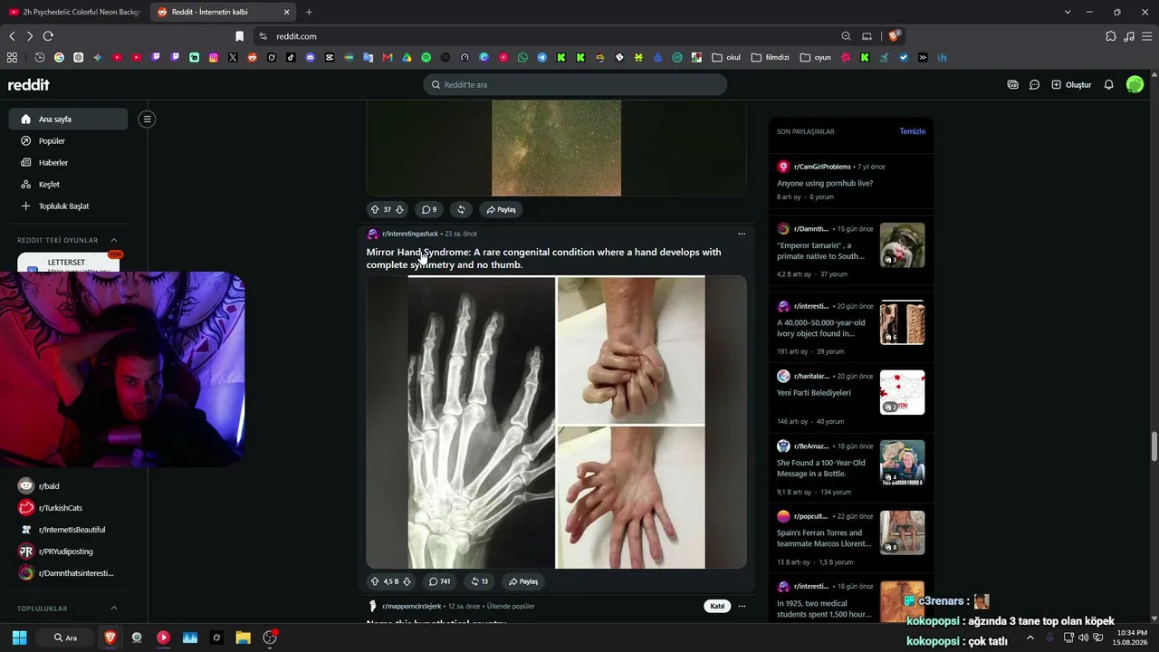The width and height of the screenshot is (1159, 652).
Task: Open the oyun bookmarks folder
Action: click(816, 57)
